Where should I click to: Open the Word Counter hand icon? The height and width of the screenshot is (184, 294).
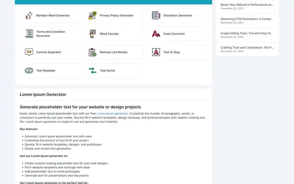pos(92,34)
